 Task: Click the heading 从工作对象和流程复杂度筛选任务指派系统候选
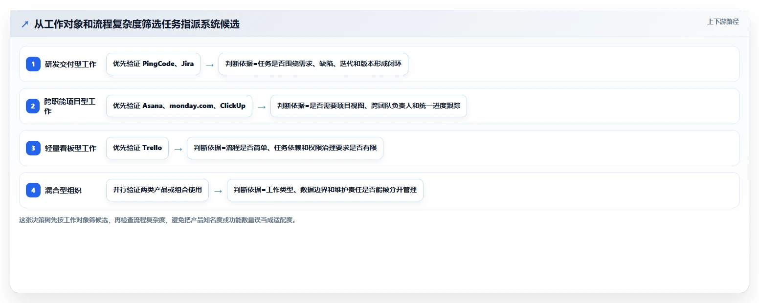(137, 24)
